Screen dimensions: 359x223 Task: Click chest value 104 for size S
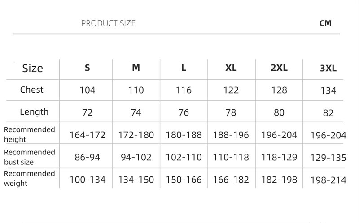click(x=88, y=90)
